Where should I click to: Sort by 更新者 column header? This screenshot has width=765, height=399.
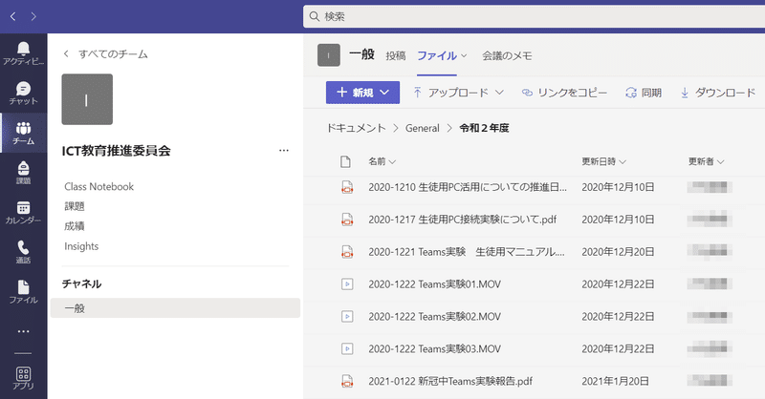coord(706,161)
